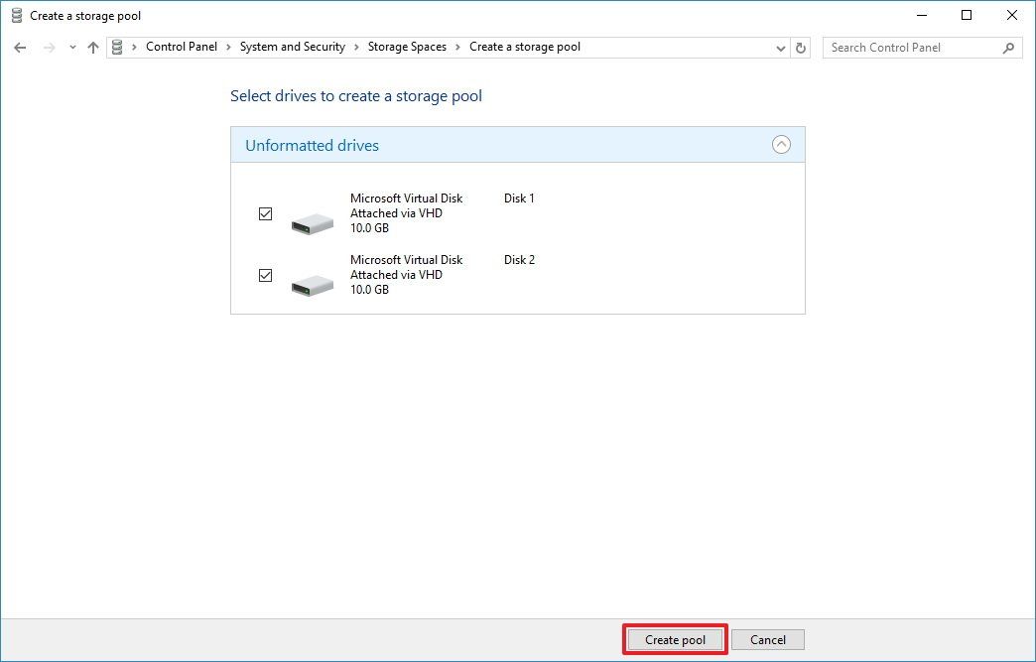
Task: Click the up one level arrow
Action: (x=92, y=47)
